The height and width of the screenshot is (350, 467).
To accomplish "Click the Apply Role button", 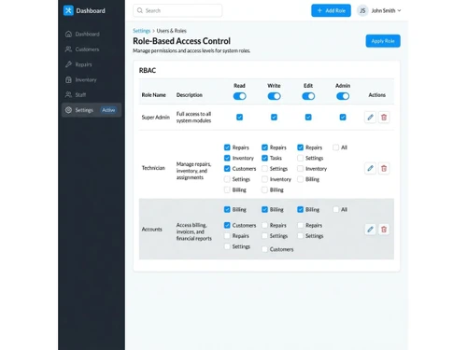I will (383, 41).
